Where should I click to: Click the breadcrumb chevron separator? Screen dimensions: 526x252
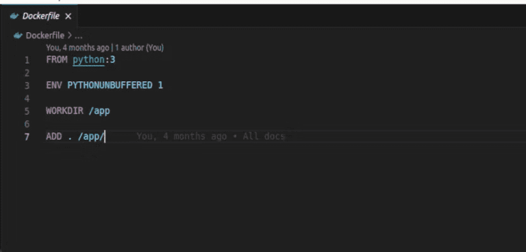point(70,36)
